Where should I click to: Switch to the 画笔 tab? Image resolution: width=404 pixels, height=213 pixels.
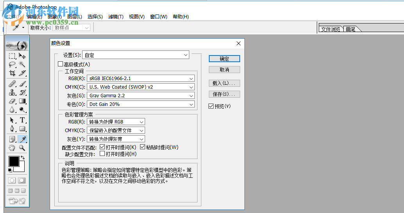pyautogui.click(x=351, y=29)
